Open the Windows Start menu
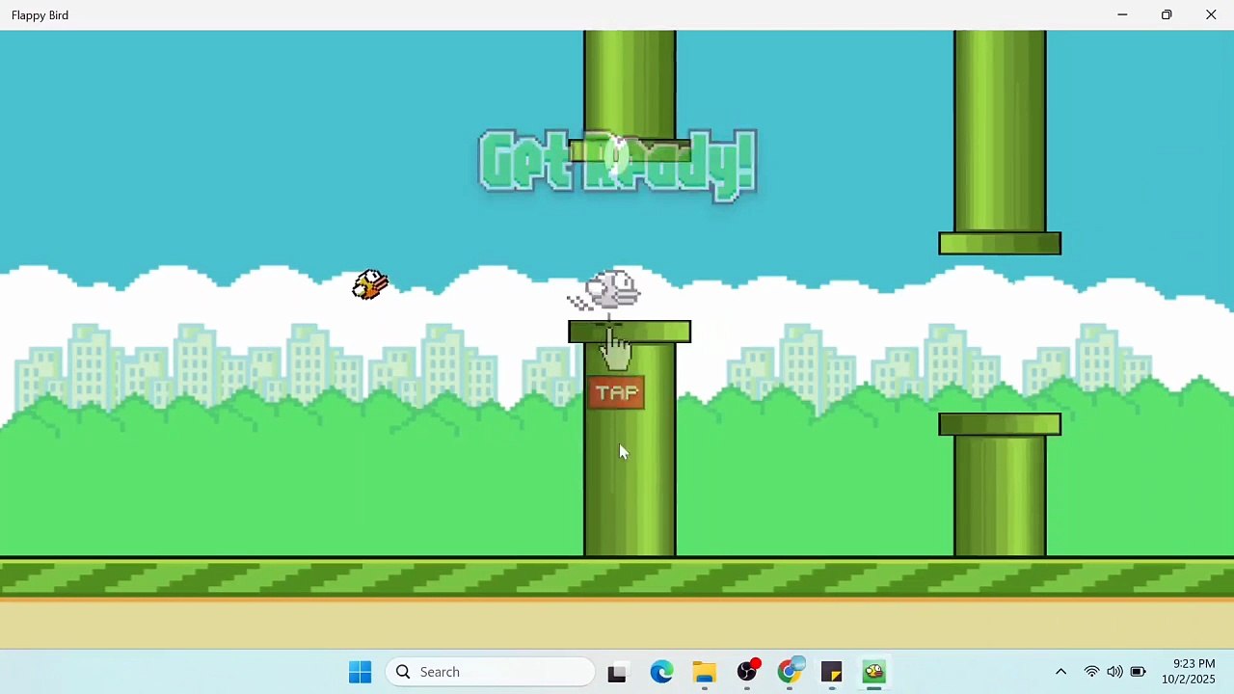The width and height of the screenshot is (1234, 694). point(360,672)
